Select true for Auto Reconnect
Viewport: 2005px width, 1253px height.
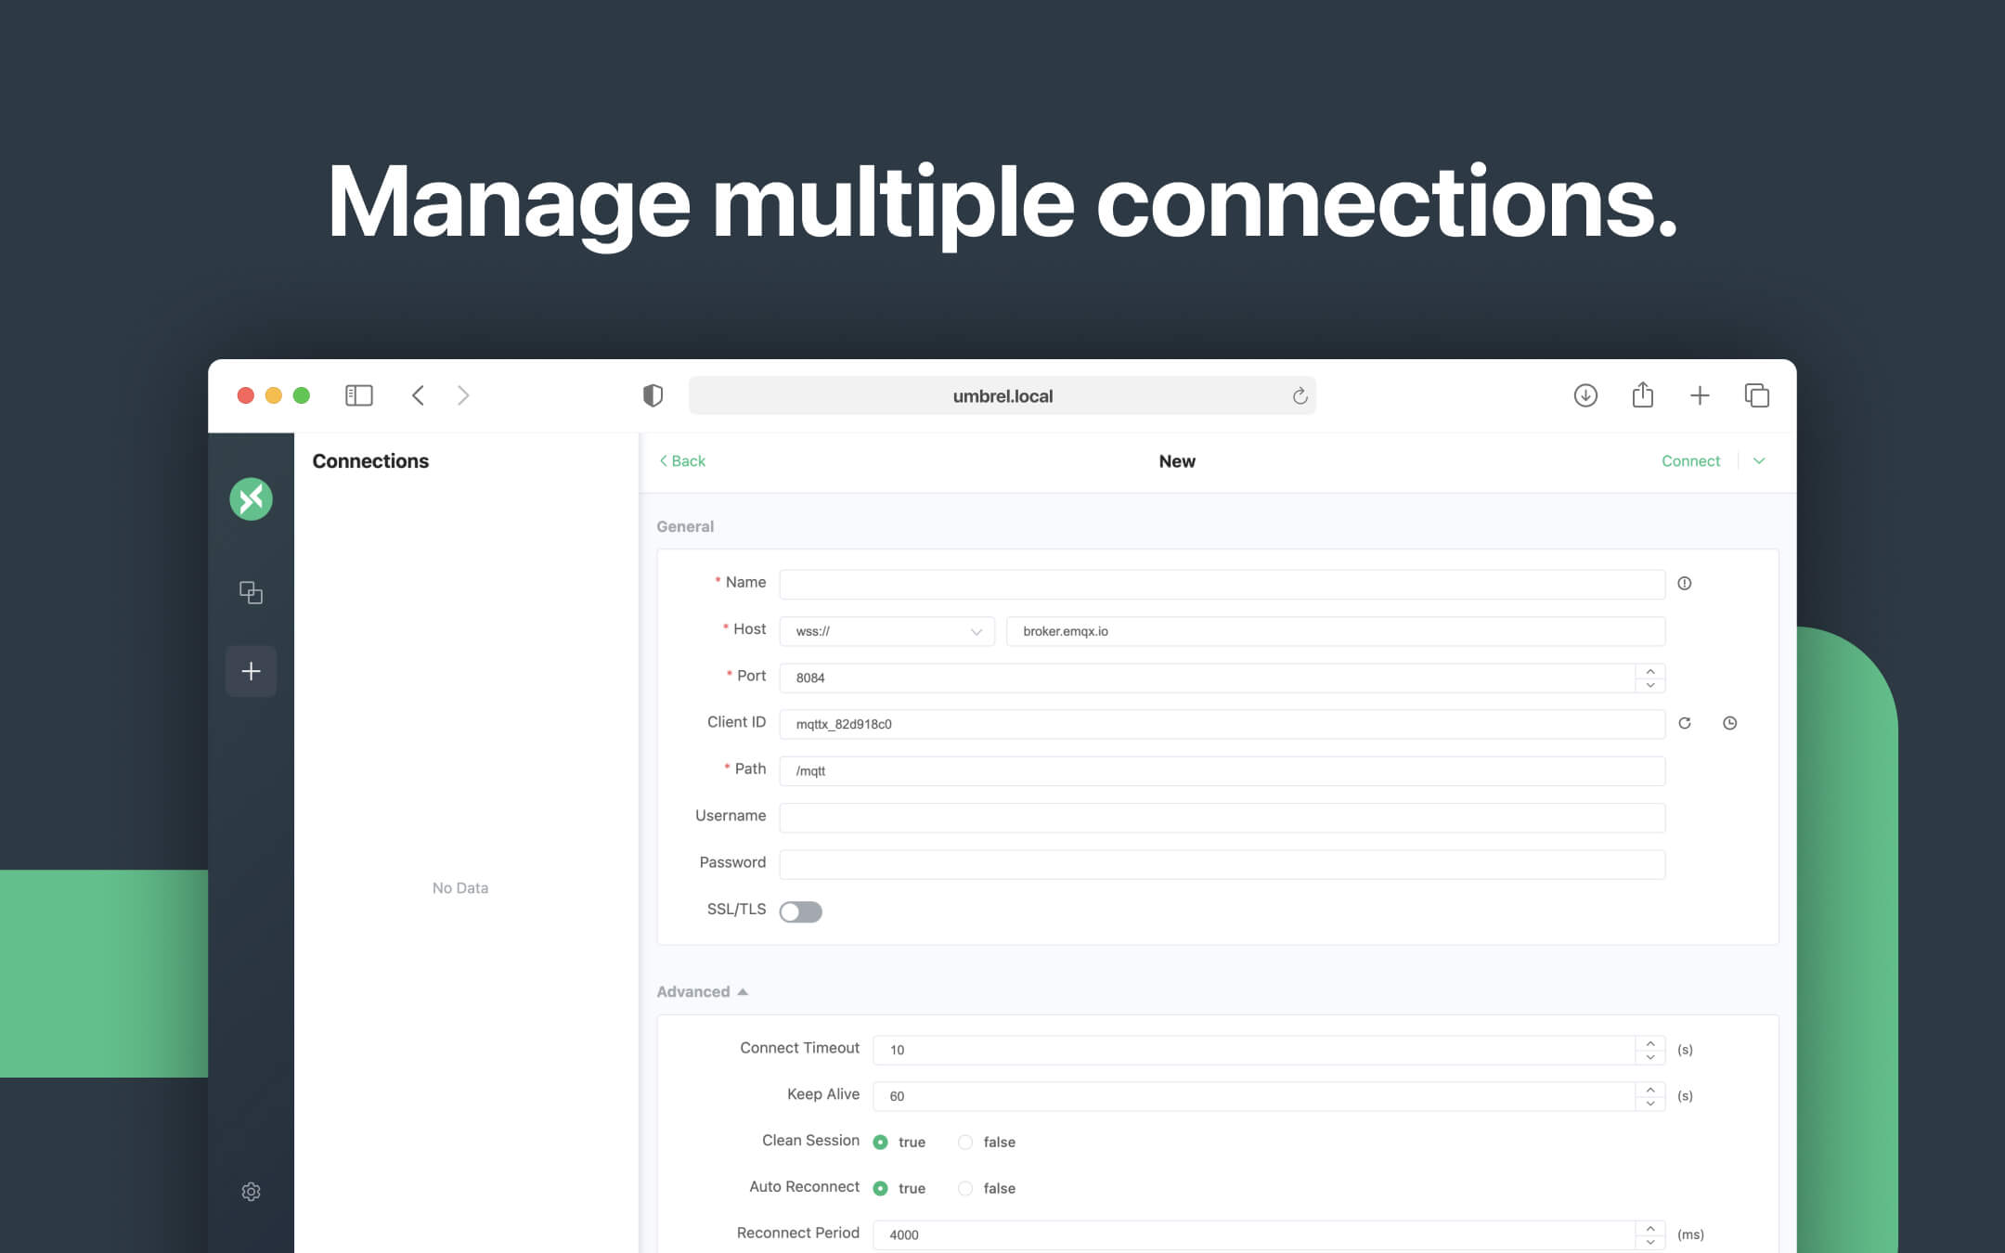[882, 1188]
